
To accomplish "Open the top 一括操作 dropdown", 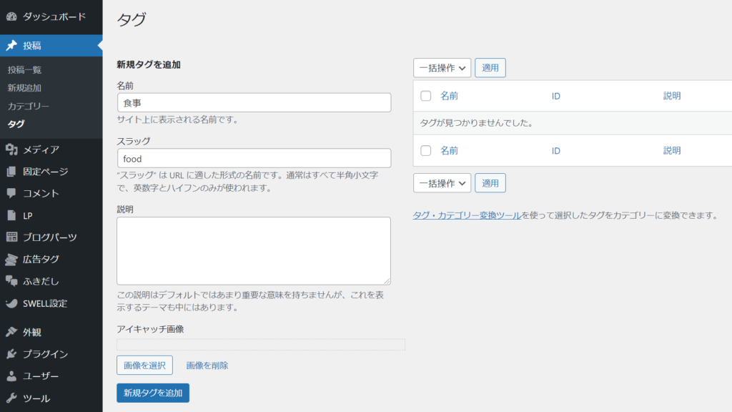I will click(x=442, y=68).
